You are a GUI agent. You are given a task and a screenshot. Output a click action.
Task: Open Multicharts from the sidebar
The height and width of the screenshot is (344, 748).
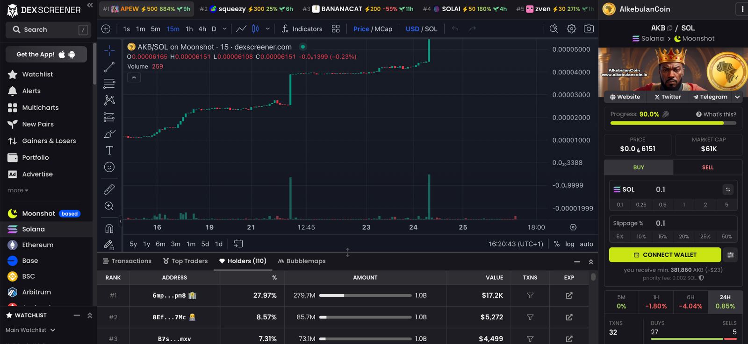tap(40, 107)
